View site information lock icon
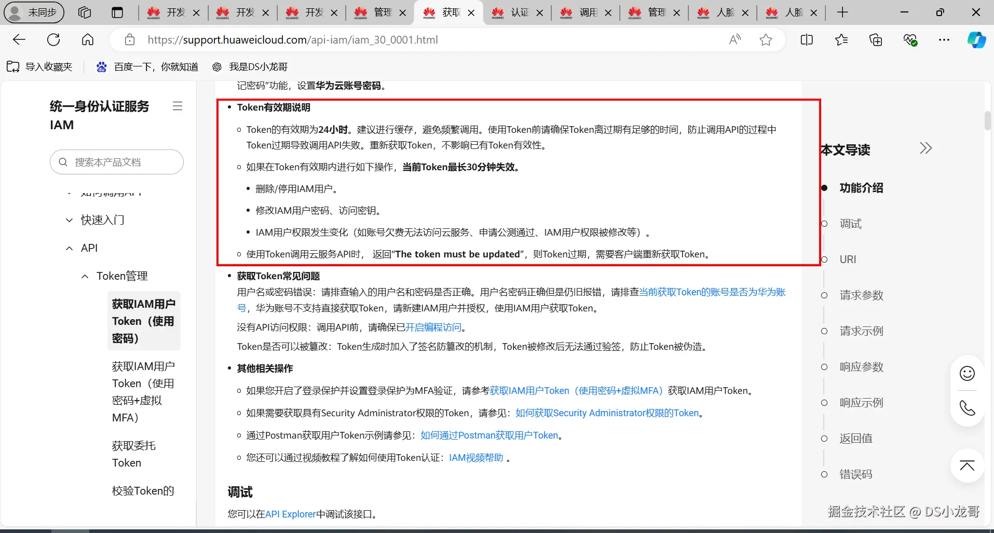The height and width of the screenshot is (533, 994). point(130,40)
